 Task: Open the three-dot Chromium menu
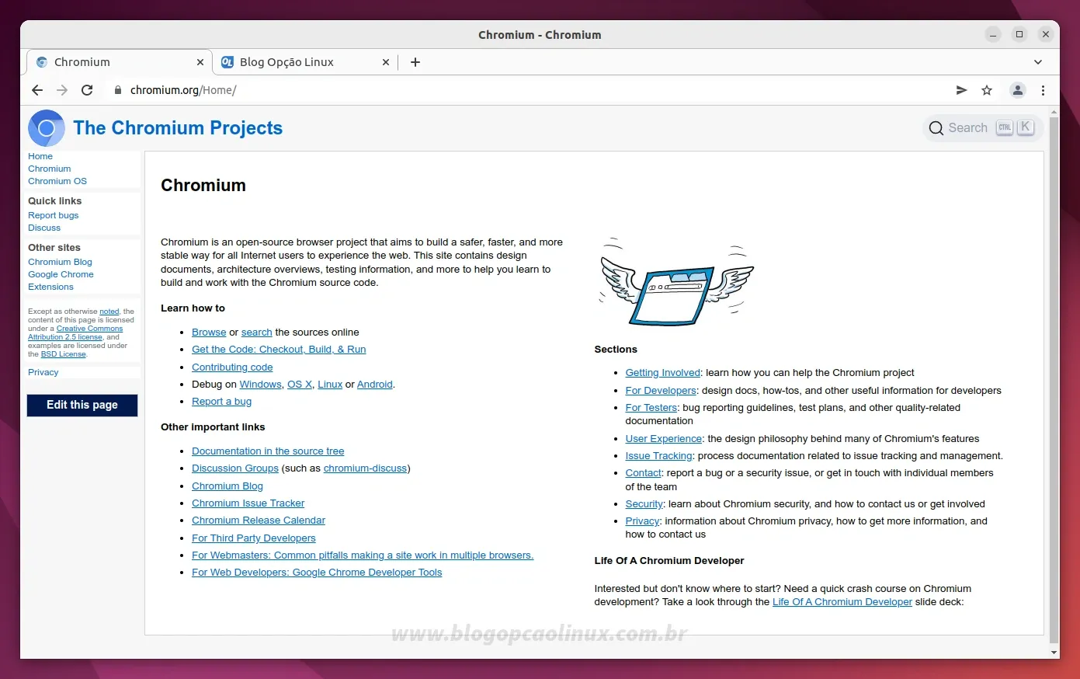(x=1043, y=90)
